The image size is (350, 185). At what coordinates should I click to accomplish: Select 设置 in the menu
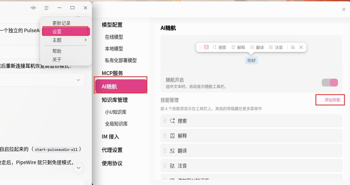coord(66,32)
